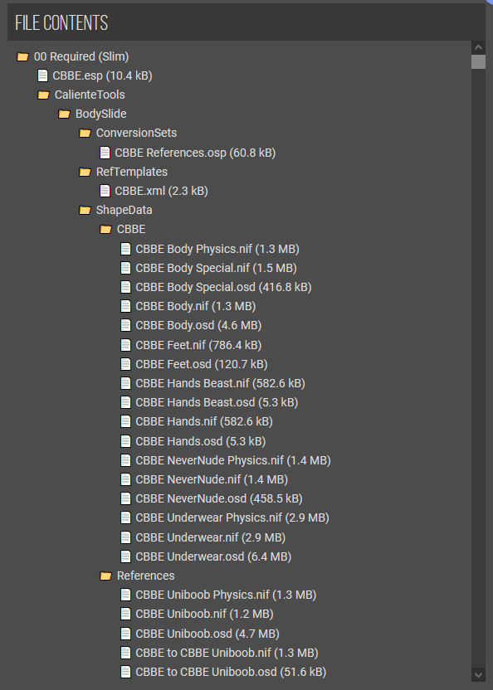Select CBBE Underwear Physics.nif (2.9 MB) text
Screen dimensions: 493x690
[x=232, y=517]
